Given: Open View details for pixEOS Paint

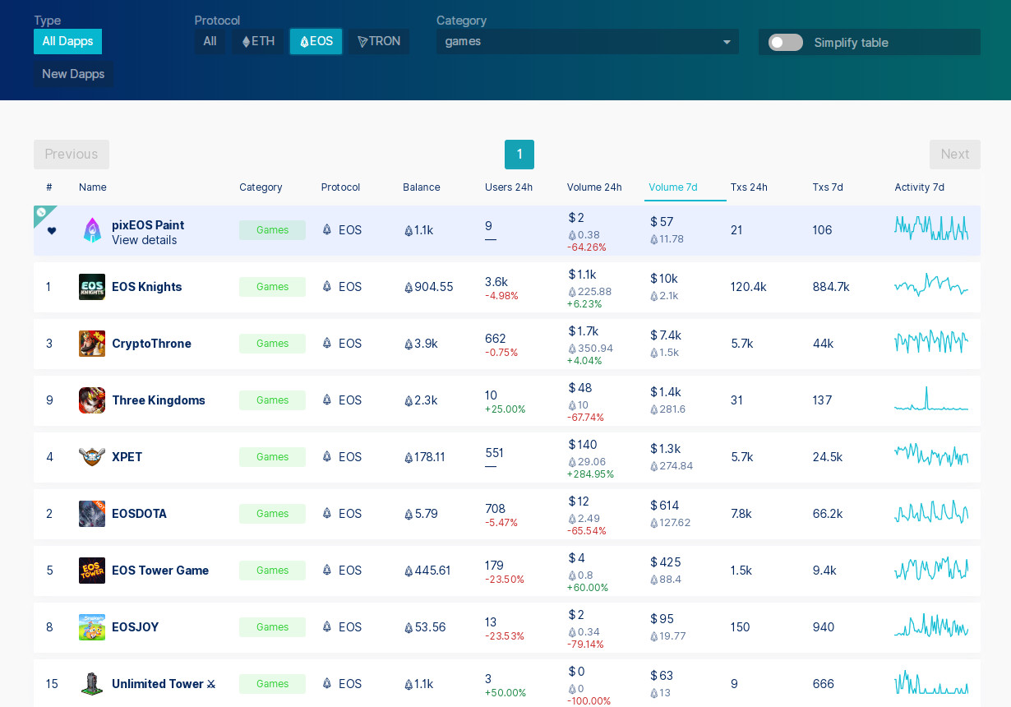Looking at the screenshot, I should tap(145, 240).
